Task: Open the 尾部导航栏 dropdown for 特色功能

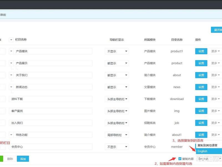Action: (117, 135)
